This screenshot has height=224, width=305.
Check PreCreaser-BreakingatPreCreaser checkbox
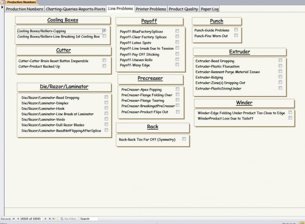[177, 105]
